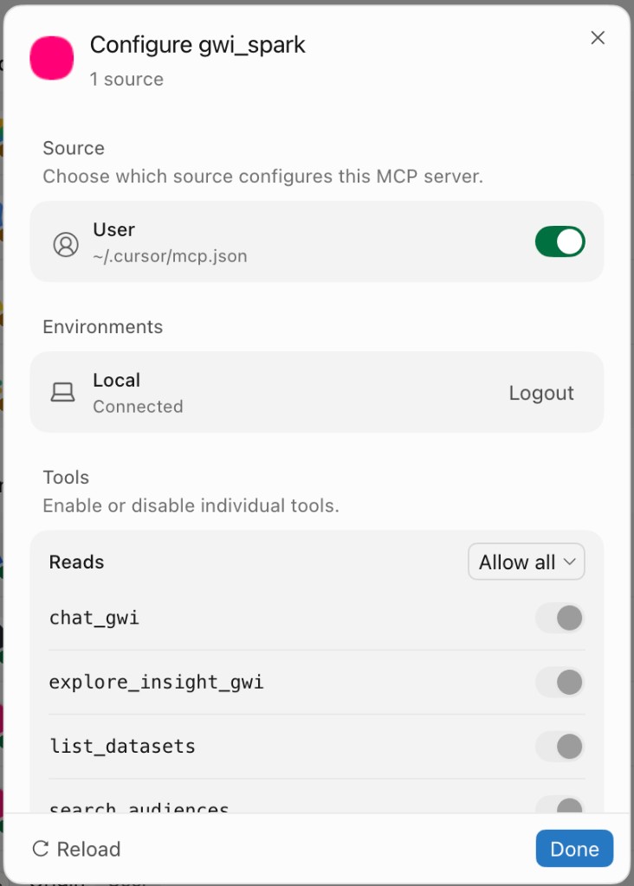Click the Connected status text
634x886 pixels.
point(138,407)
